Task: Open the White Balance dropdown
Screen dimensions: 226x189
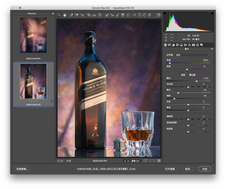Action: [x=193, y=55]
